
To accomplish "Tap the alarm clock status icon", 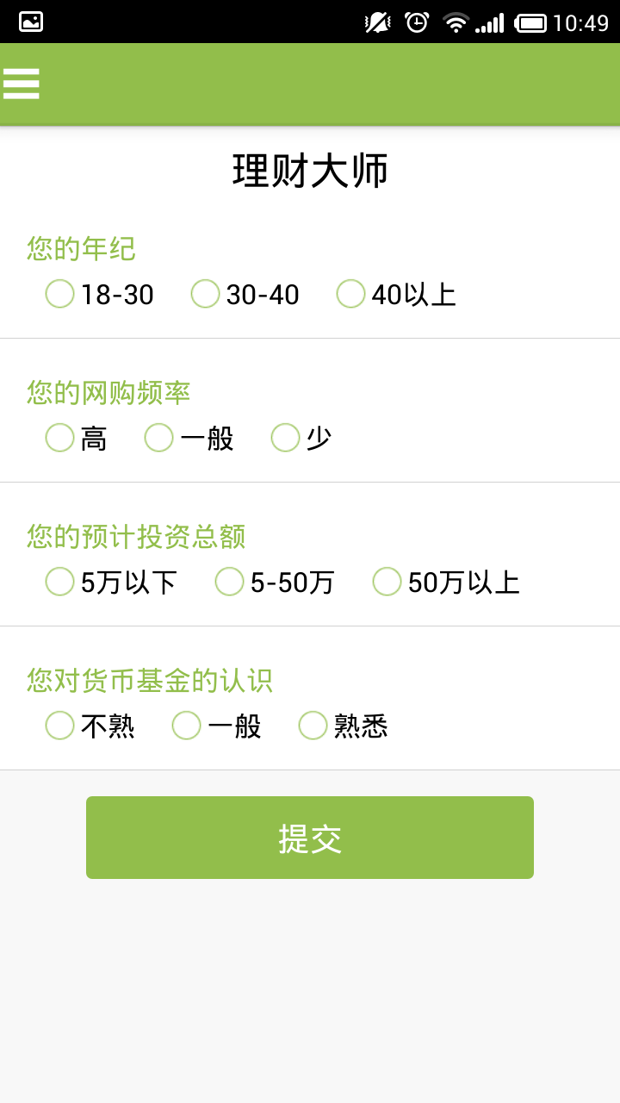I will click(x=417, y=22).
